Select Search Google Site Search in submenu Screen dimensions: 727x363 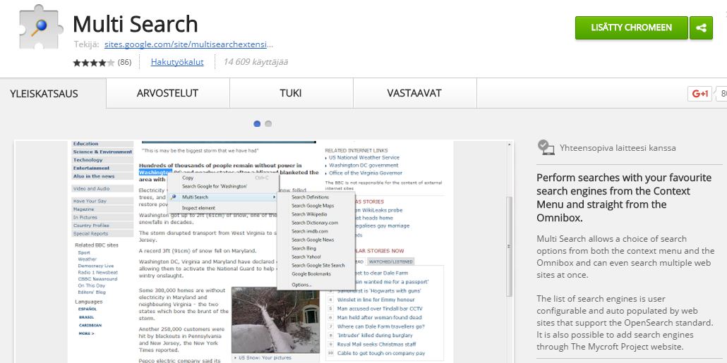[318, 265]
